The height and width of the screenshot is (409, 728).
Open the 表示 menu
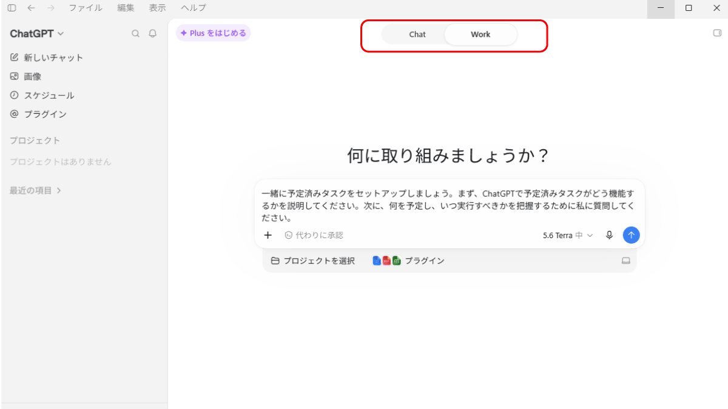tap(157, 8)
